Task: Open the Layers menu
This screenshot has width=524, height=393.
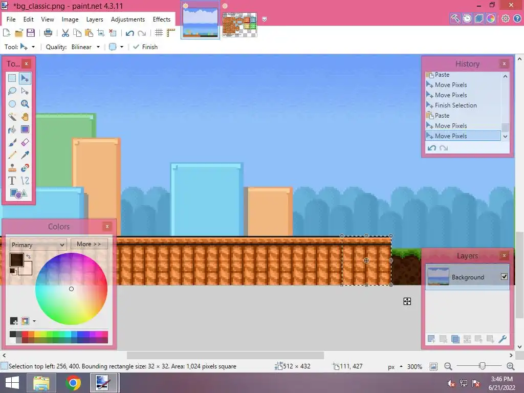Action: coord(95,19)
